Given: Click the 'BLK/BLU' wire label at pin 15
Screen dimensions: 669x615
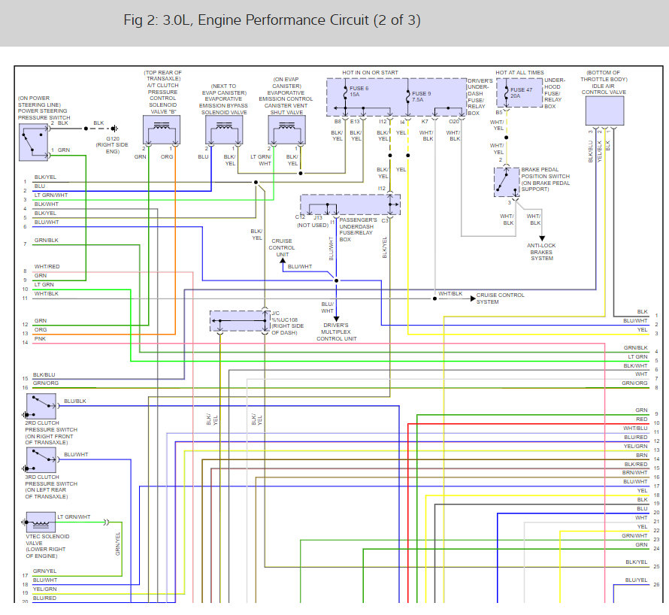Looking at the screenshot, I should 44,374.
